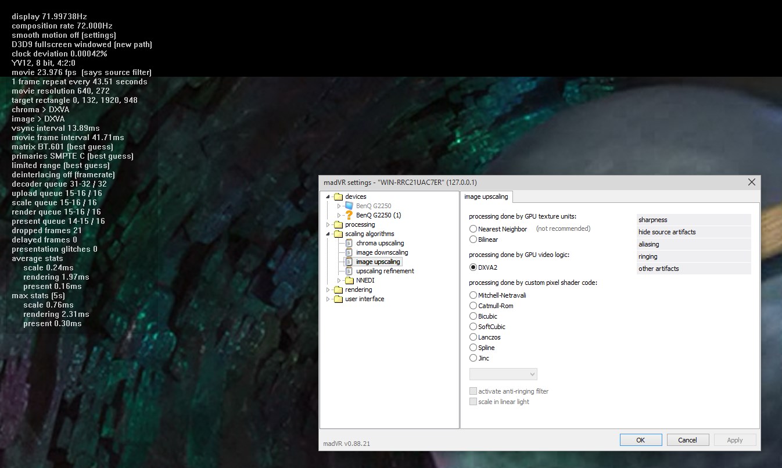782x468 pixels.
Task: Select the Lanczos radio button
Action: point(473,337)
